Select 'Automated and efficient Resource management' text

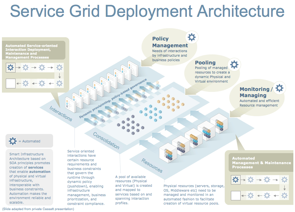tap(259, 103)
